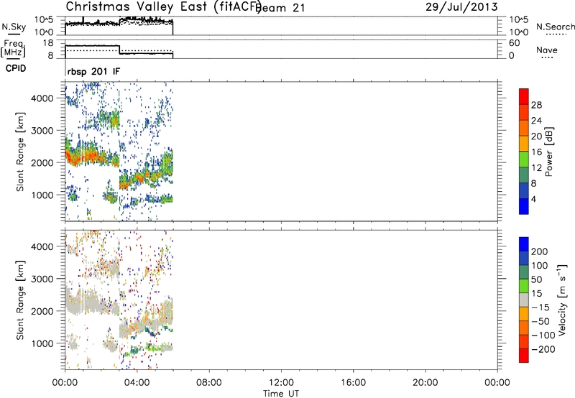Click the '4' label on Power color bar
The image size is (575, 398).
pos(533,199)
